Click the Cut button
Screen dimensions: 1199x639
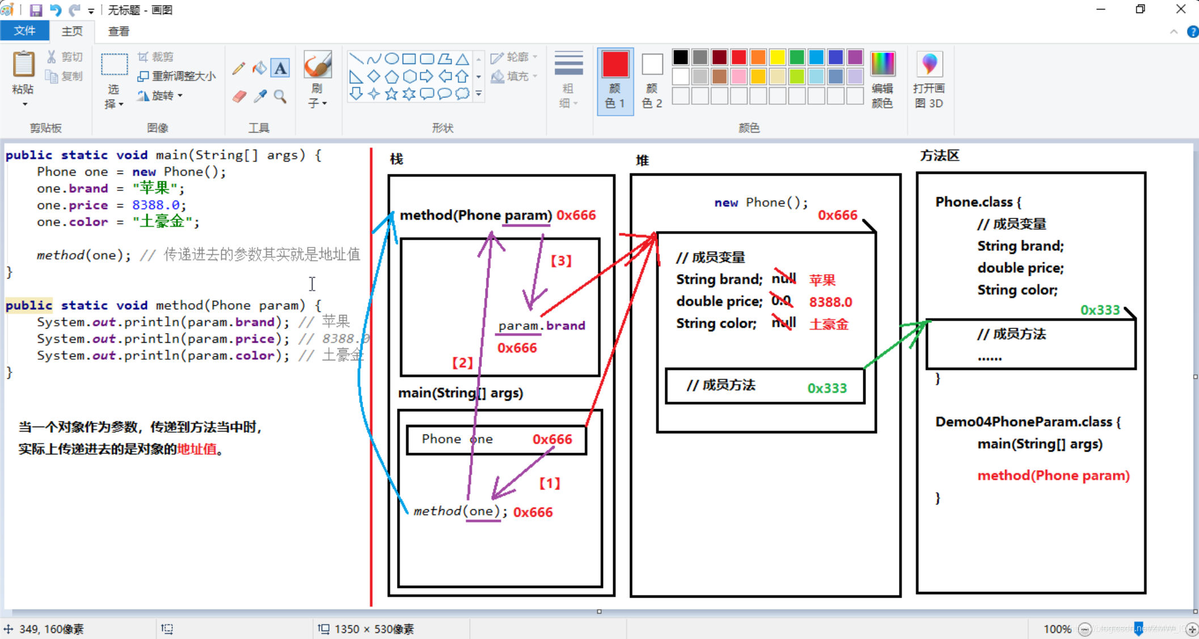coord(66,57)
